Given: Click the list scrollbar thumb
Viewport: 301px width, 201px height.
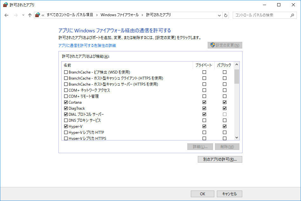Looking at the screenshot, I should point(237,76).
